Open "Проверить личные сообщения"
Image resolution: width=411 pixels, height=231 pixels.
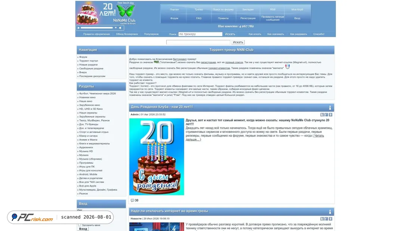tap(273, 18)
